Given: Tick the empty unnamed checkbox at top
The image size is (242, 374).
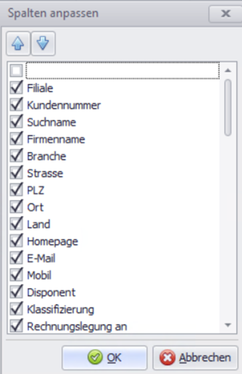Looking at the screenshot, I should pos(16,71).
